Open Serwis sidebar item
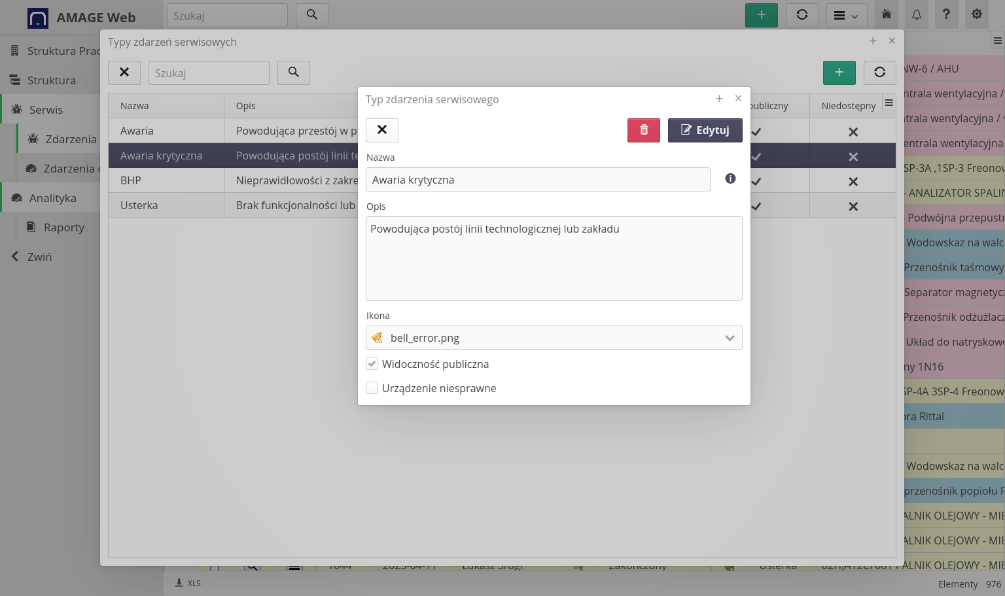Viewport: 1005px width, 596px height. (51, 110)
